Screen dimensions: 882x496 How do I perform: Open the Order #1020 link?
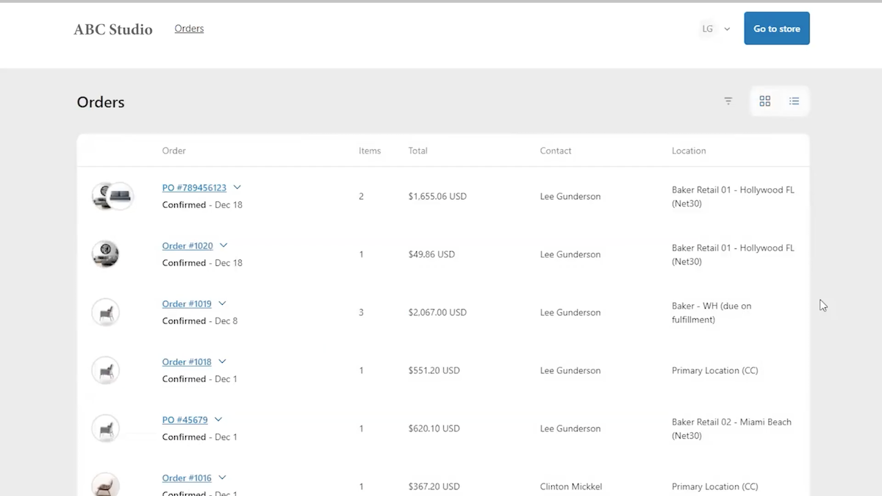[187, 246]
